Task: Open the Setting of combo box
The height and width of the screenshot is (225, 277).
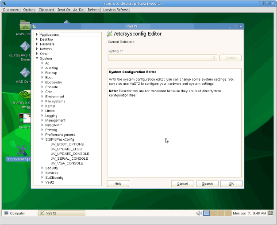Action: [x=162, y=58]
